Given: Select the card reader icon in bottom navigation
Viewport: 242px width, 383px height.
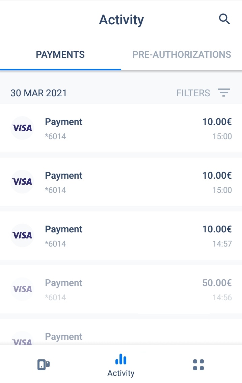Looking at the screenshot, I should pyautogui.click(x=44, y=364).
